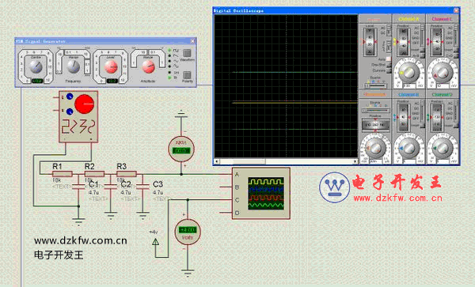Click the frequency Range knob
The width and height of the screenshot is (475, 287).
[74, 67]
